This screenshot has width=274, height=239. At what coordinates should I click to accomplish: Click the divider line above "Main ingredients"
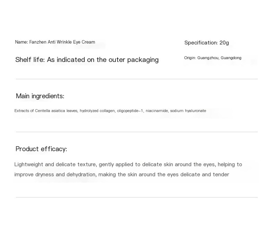137,79
